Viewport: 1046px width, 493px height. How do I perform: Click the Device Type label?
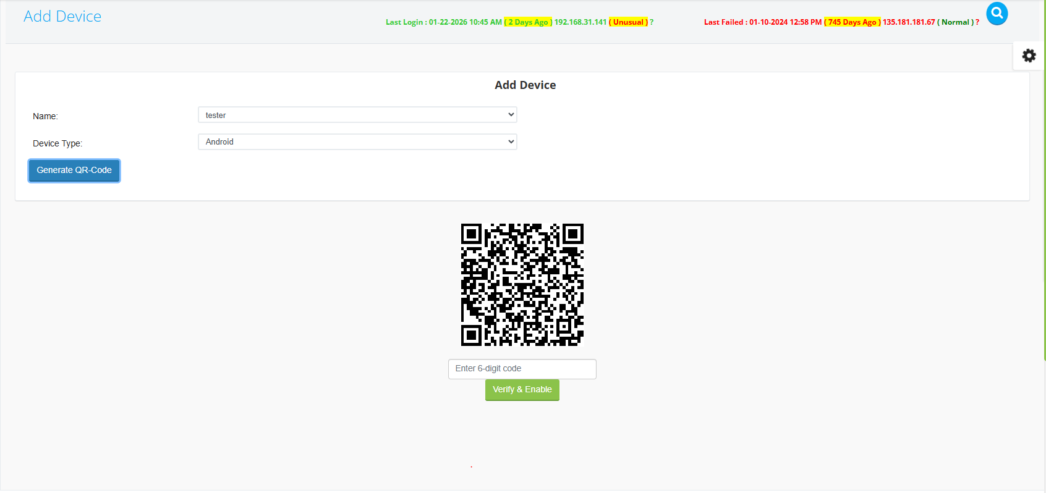[57, 143]
